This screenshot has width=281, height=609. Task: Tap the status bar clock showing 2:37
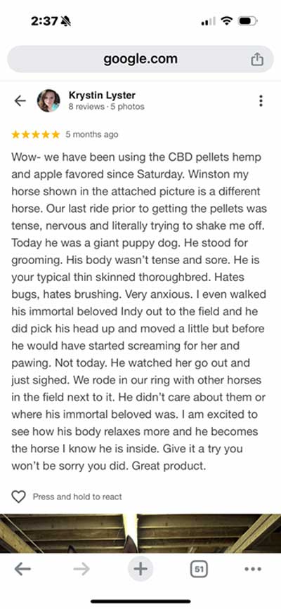[45, 21]
